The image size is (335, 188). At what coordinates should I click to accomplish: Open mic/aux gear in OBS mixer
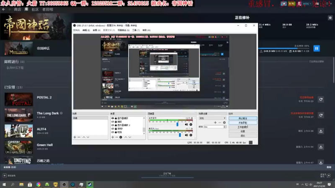(191, 135)
